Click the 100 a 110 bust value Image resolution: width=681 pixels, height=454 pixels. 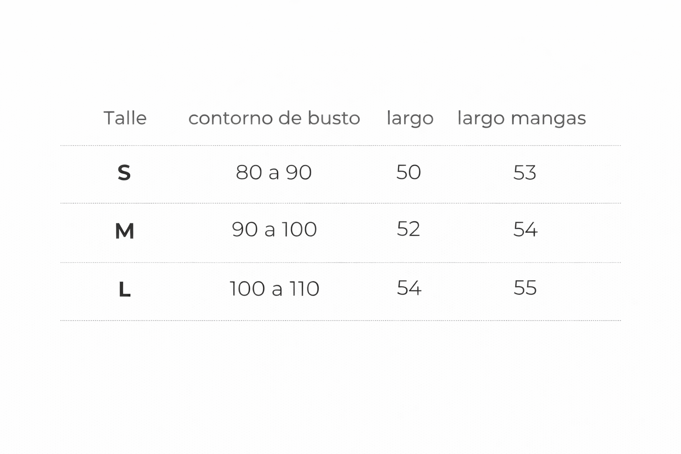(x=274, y=289)
